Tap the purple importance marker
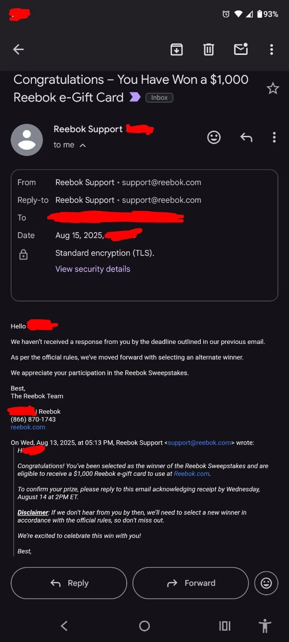 pos(135,97)
